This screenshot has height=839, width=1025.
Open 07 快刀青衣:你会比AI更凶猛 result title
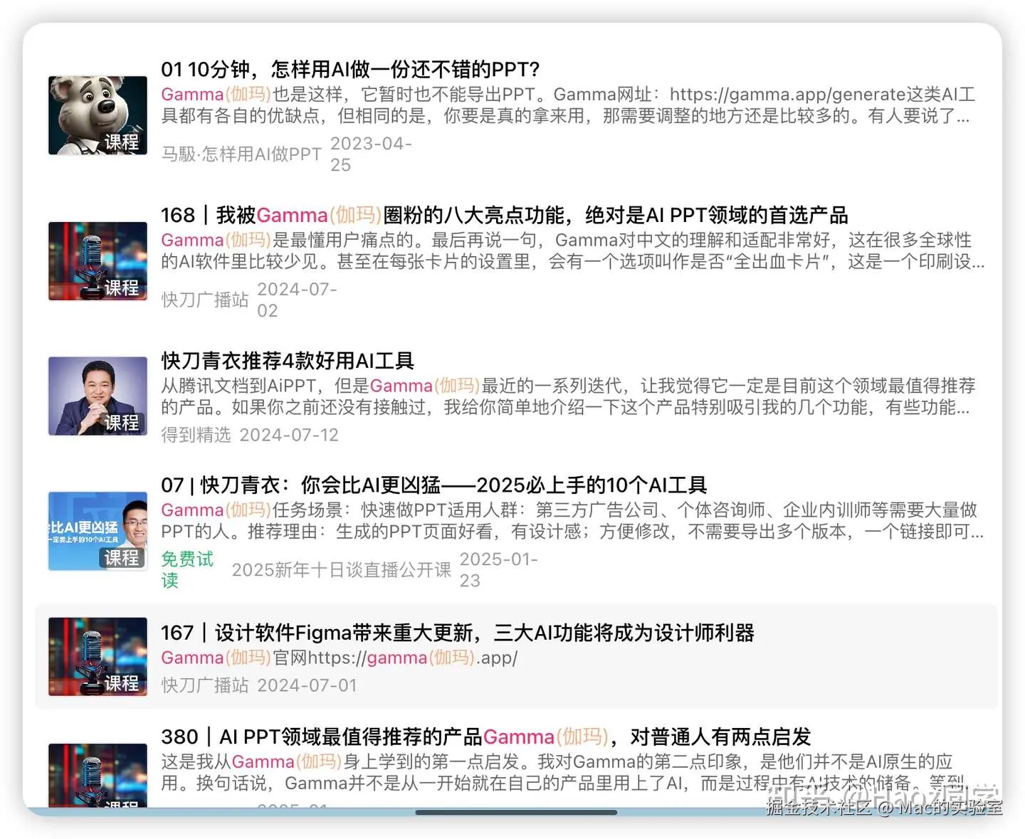[433, 485]
